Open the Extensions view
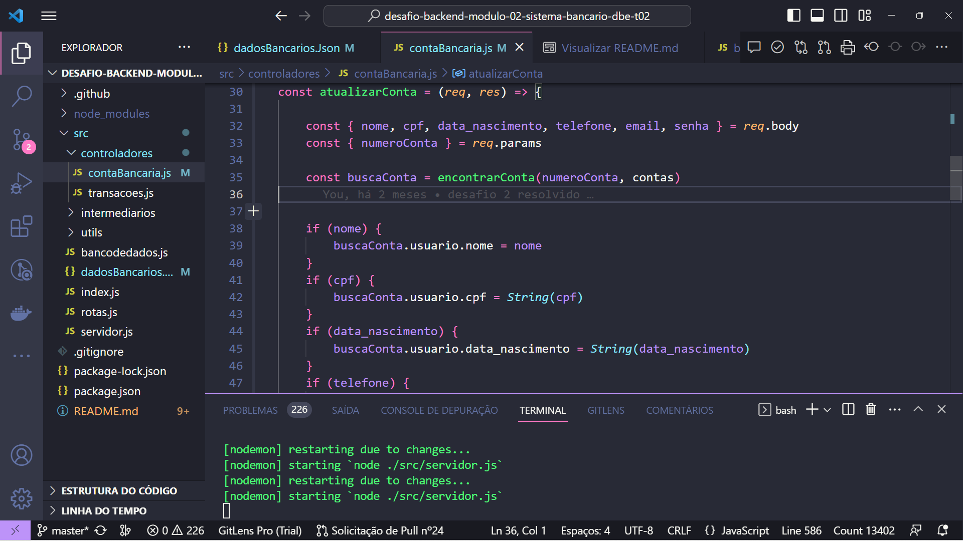 pyautogui.click(x=22, y=227)
